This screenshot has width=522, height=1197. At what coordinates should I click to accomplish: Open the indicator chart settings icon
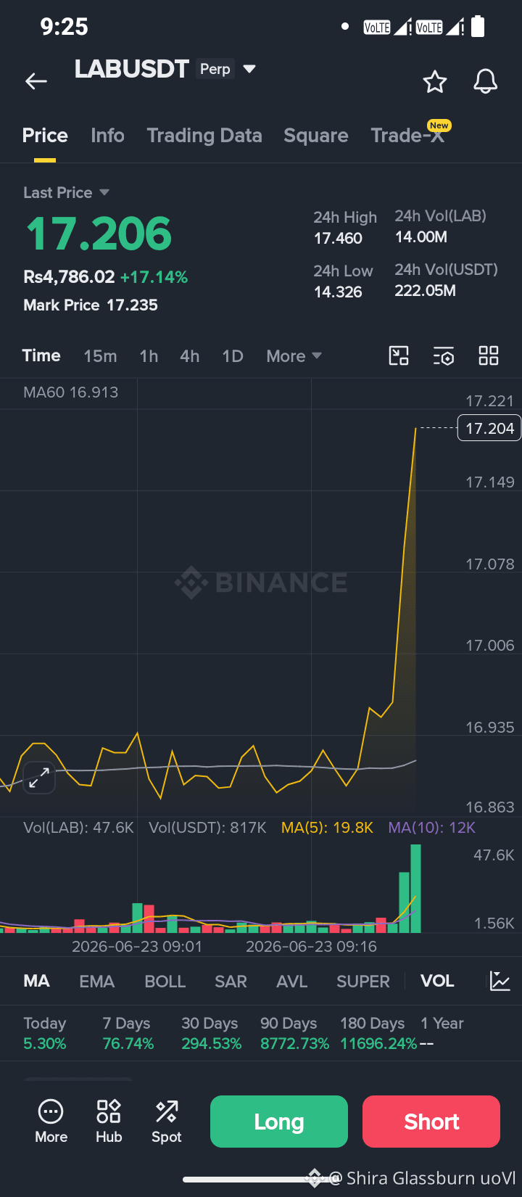(x=500, y=981)
